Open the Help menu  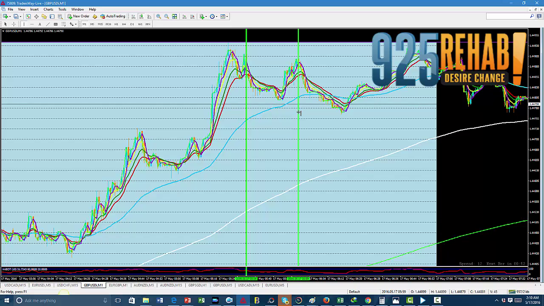[92, 9]
